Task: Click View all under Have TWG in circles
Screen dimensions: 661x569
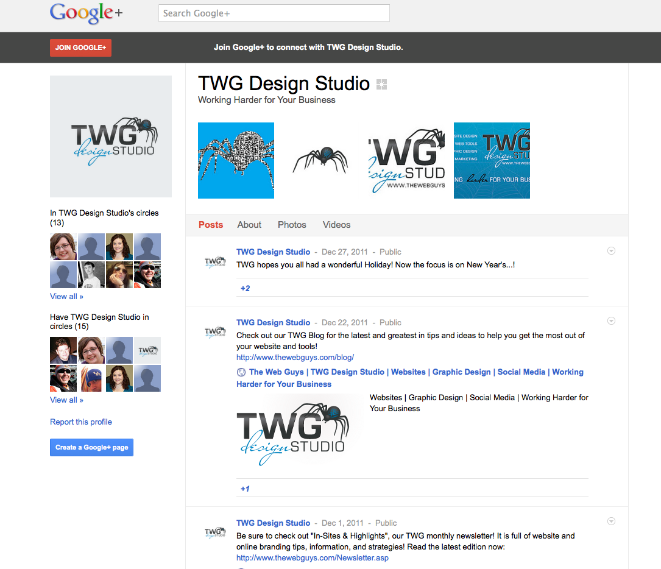Action: (x=66, y=400)
